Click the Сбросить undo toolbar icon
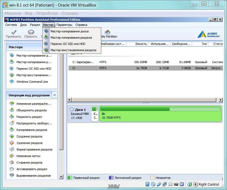The height and width of the screenshot is (190, 227). 31,32
